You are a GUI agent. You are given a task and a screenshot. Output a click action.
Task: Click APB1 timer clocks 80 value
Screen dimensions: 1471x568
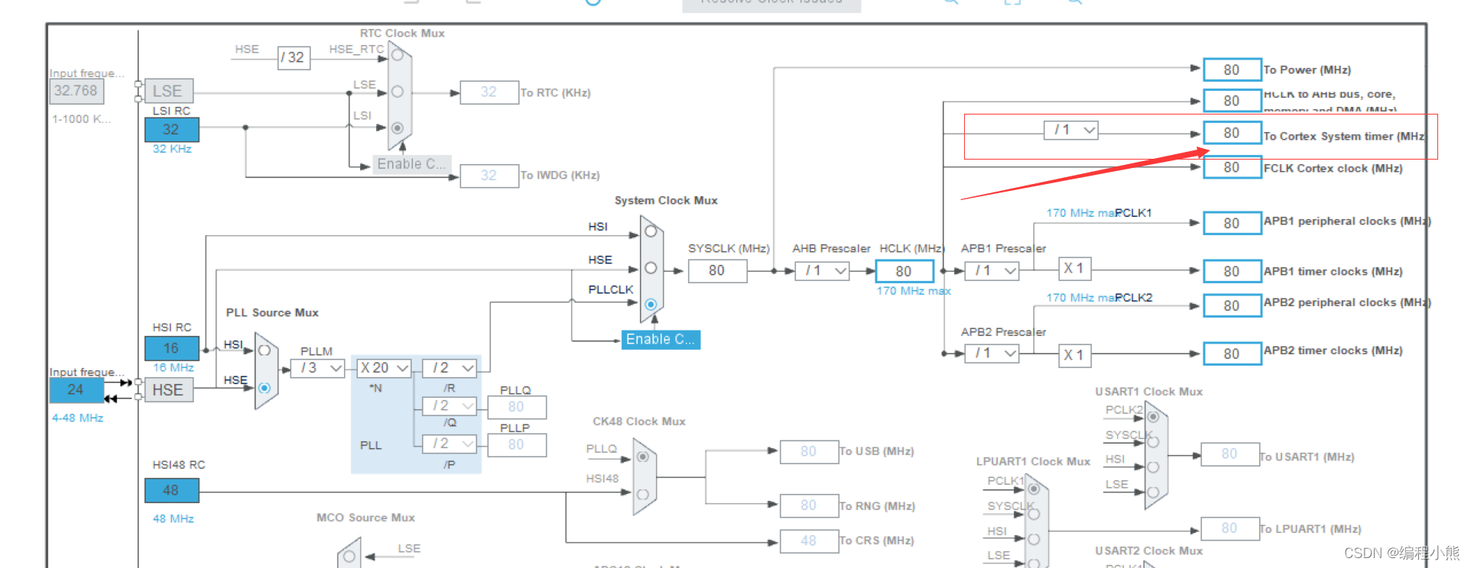coord(1232,271)
